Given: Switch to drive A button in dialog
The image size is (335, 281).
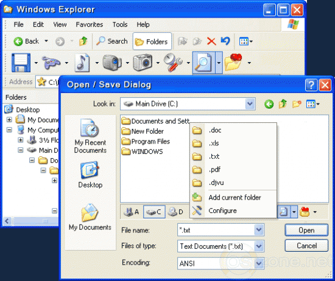Looking at the screenshot, I should click(x=132, y=212).
